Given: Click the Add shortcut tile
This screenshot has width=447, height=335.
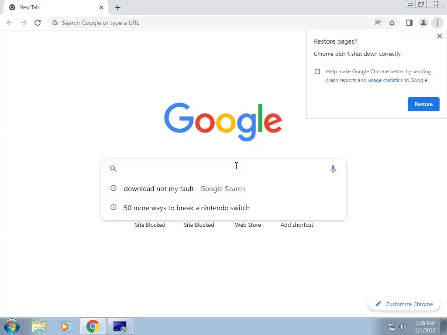Looking at the screenshot, I should (x=297, y=225).
